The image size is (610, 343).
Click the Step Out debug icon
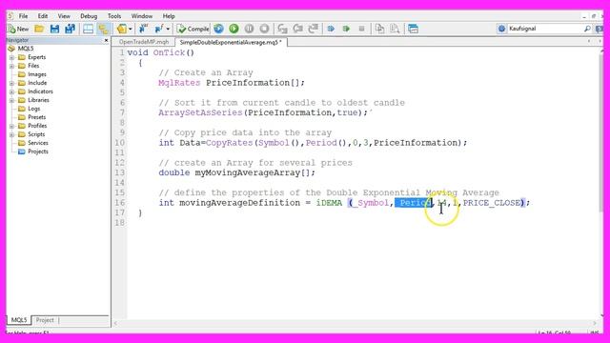click(x=314, y=29)
